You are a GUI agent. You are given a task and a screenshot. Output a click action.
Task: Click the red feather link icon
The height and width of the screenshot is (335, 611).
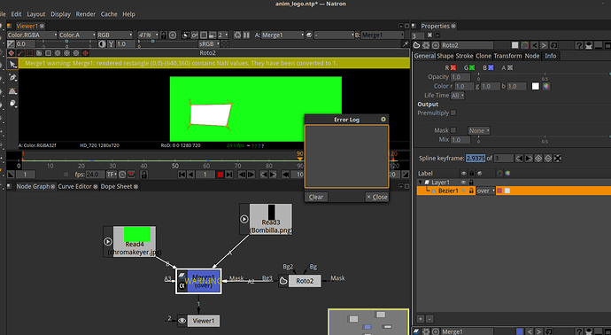click(x=20, y=52)
